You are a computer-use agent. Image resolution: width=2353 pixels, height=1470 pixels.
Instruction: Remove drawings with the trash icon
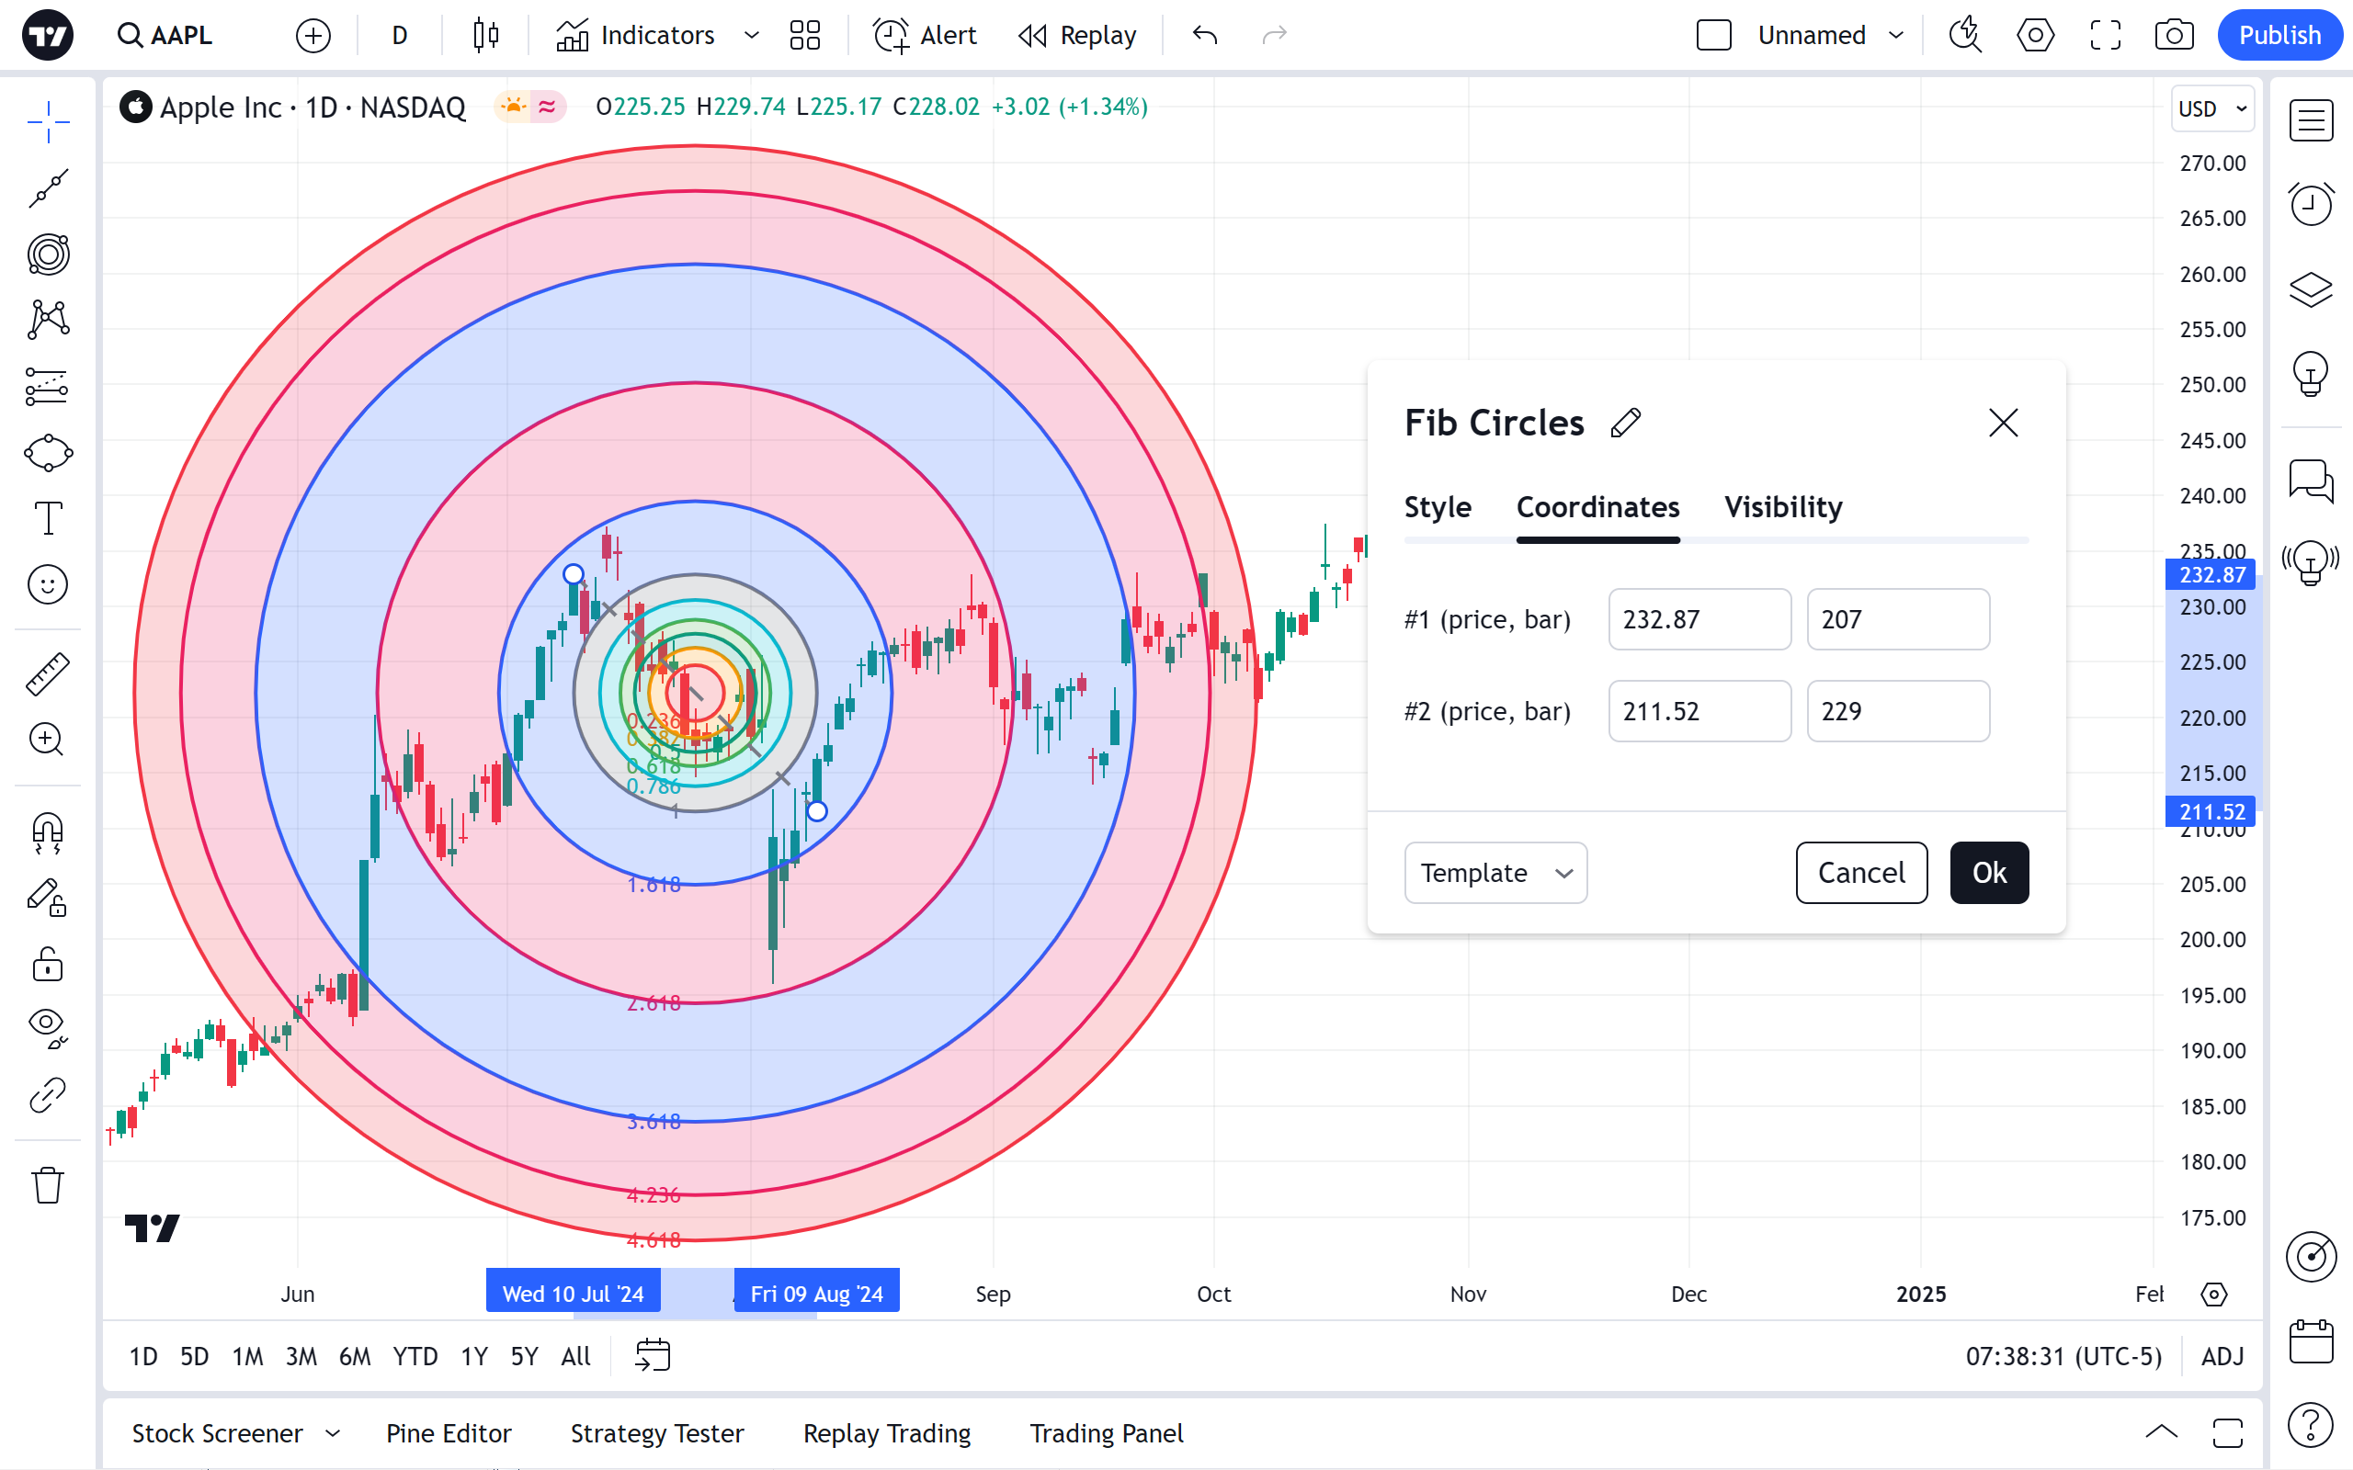[x=48, y=1185]
